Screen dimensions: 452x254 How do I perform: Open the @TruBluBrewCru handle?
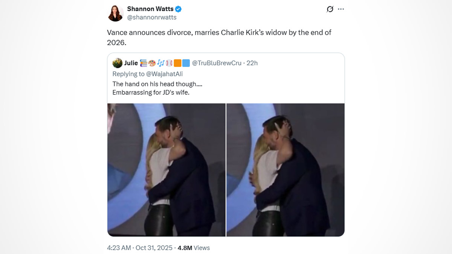click(217, 63)
